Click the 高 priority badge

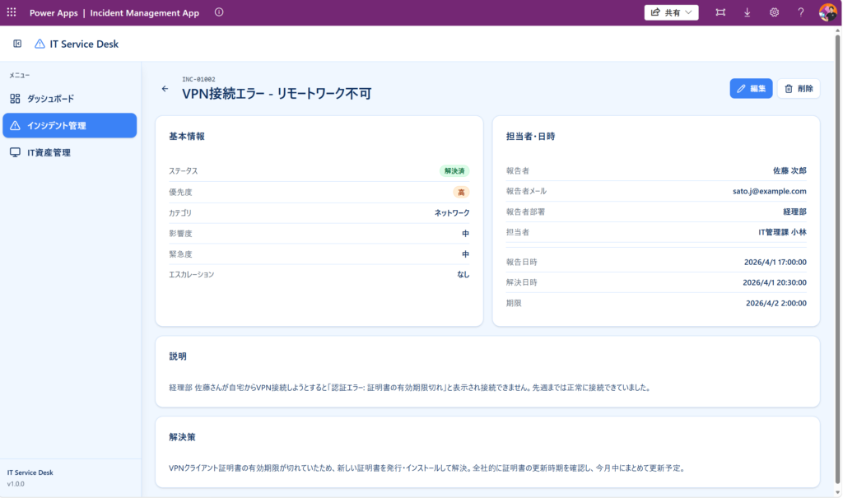pyautogui.click(x=461, y=192)
